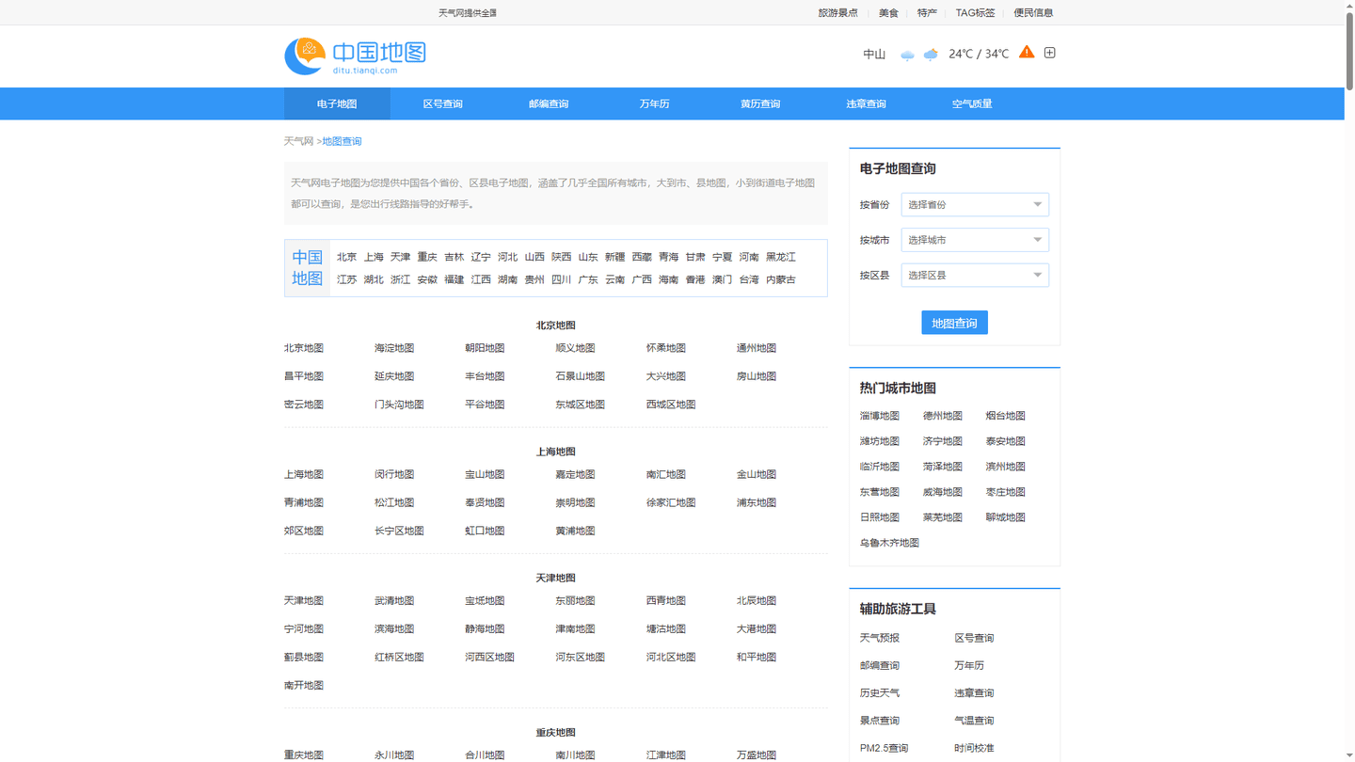Open the 朝阳地图 link

[x=485, y=348]
